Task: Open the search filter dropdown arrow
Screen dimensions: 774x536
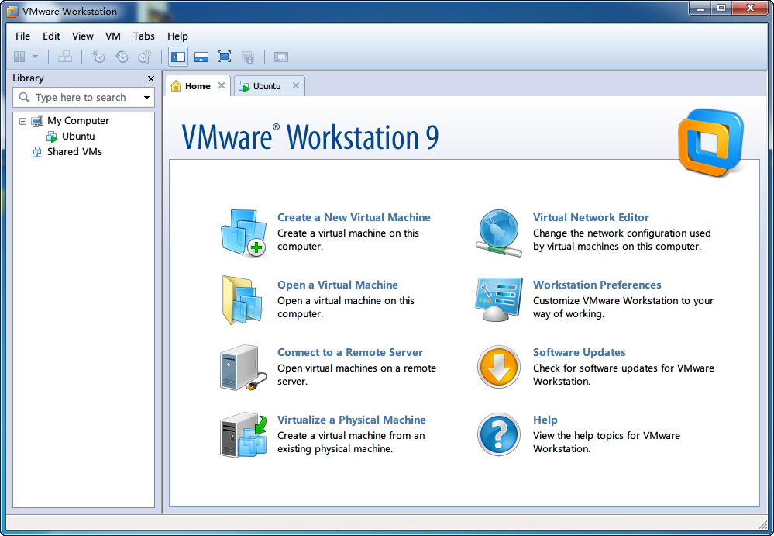Action: [x=146, y=97]
